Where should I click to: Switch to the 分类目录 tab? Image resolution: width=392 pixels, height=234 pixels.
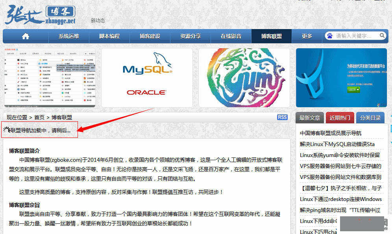370,118
